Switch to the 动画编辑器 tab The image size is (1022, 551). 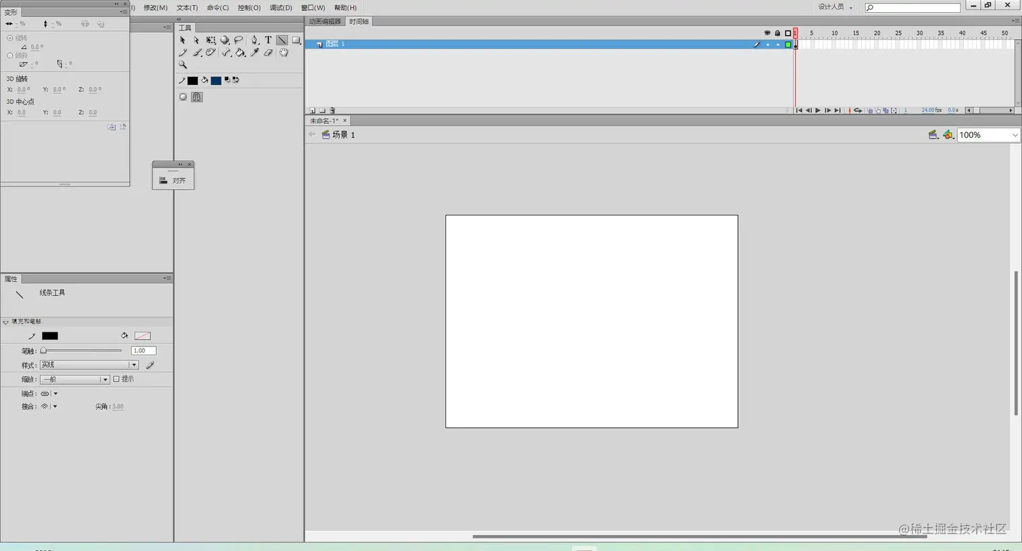click(325, 22)
